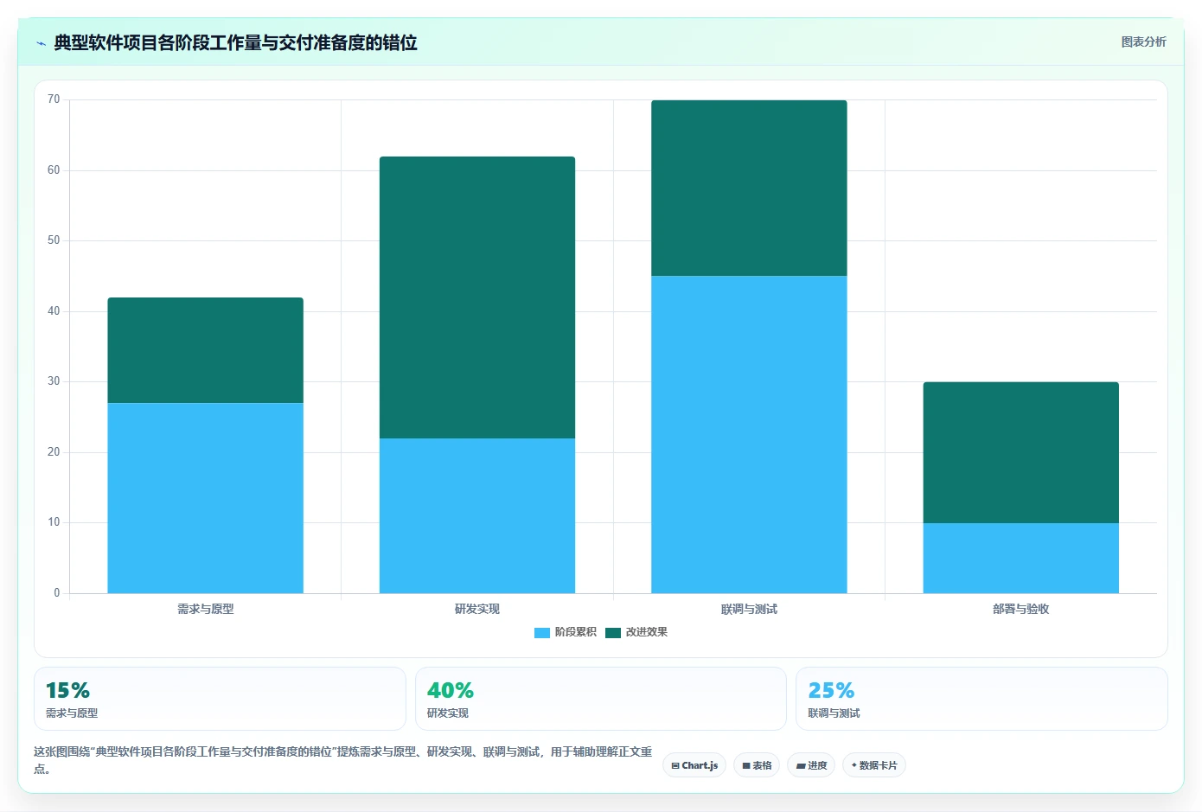Click the chart description paragraph below cards

pos(343,760)
